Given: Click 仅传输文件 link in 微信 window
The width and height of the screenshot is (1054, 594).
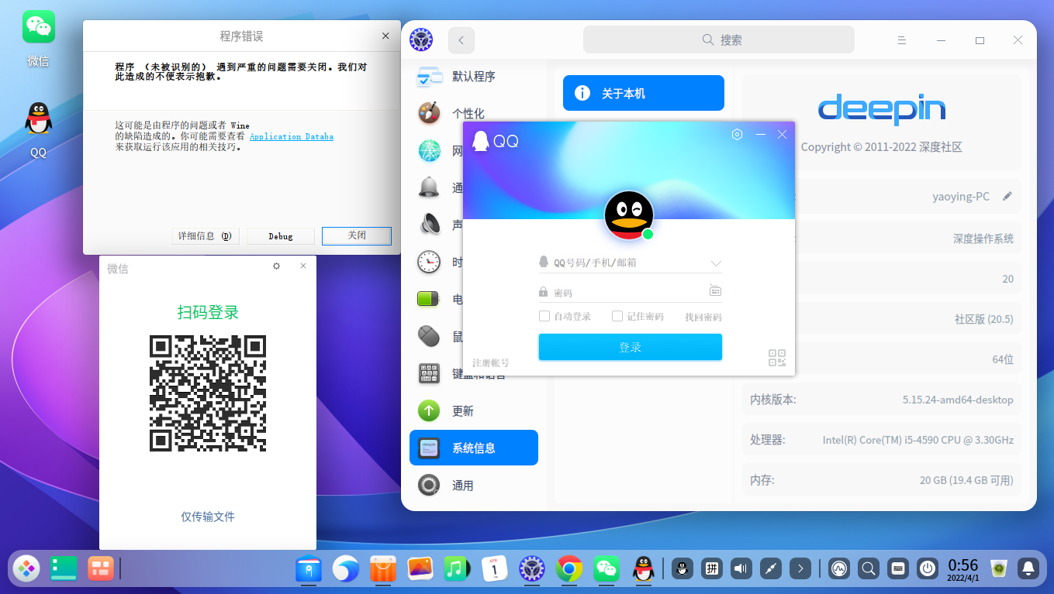Looking at the screenshot, I should tap(208, 517).
